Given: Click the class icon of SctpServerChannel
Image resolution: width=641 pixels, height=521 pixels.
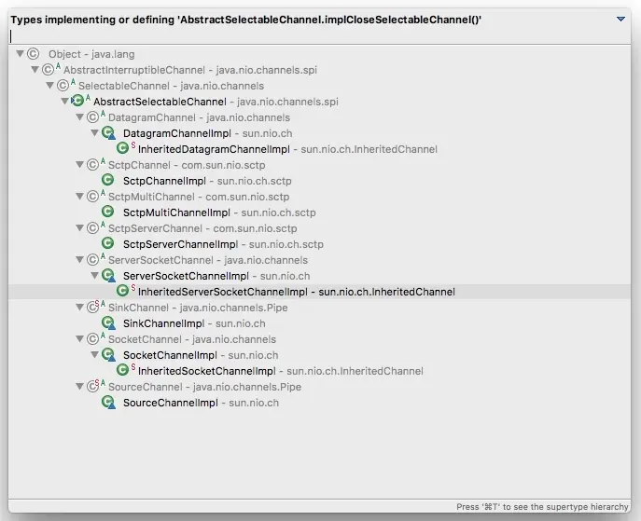Looking at the screenshot, I should tap(93, 227).
